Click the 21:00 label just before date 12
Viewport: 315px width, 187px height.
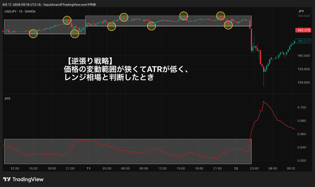coord(218,169)
